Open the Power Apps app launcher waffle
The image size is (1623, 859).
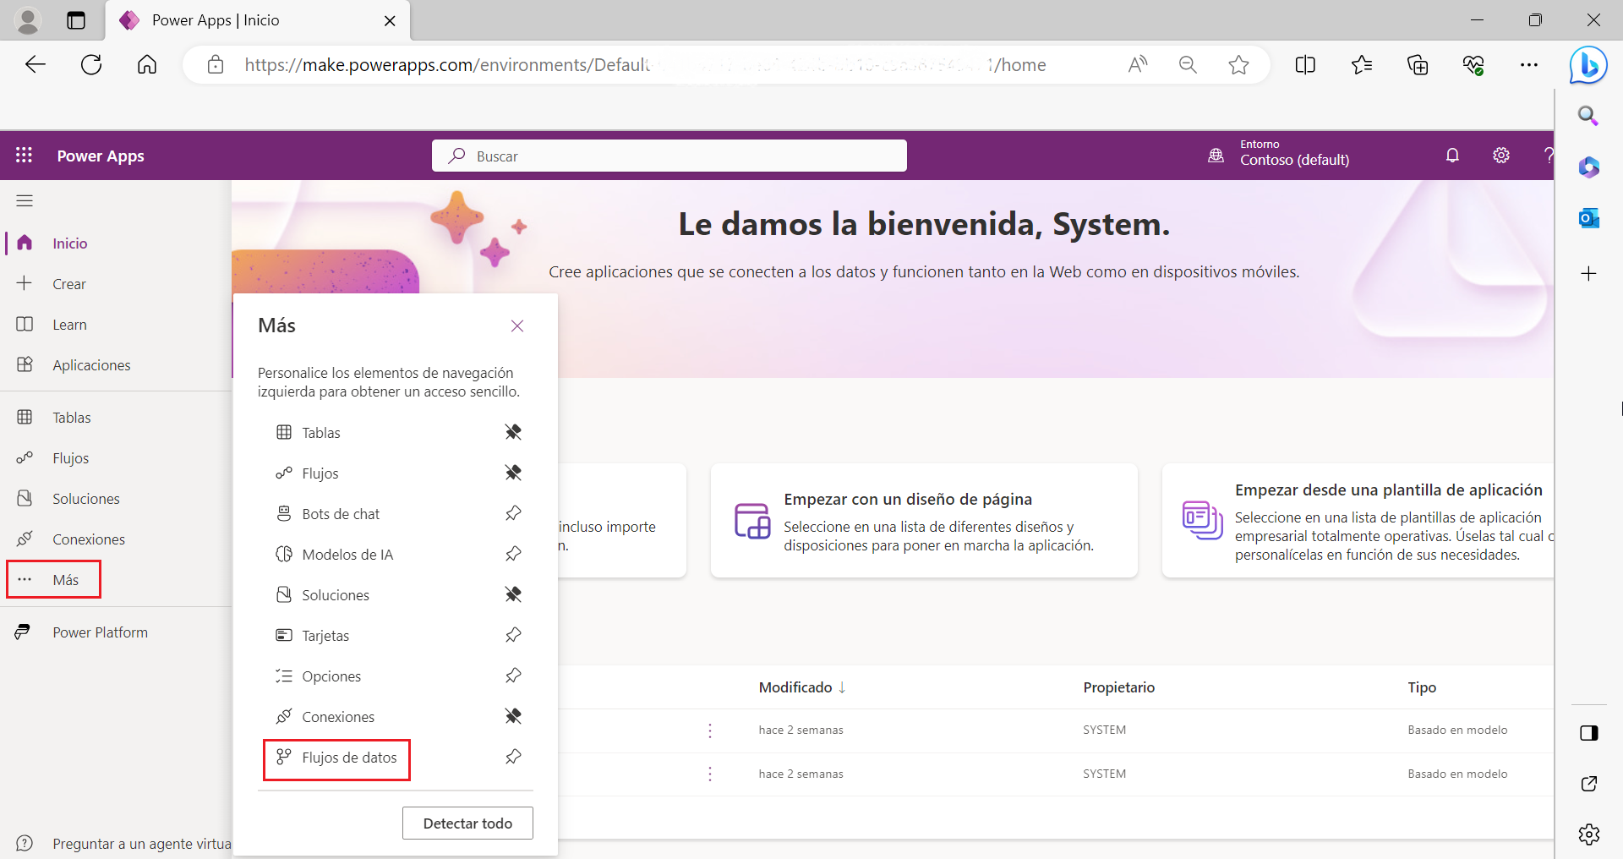click(24, 156)
